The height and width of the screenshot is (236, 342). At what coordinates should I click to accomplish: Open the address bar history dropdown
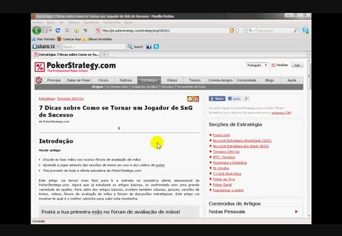point(243,31)
